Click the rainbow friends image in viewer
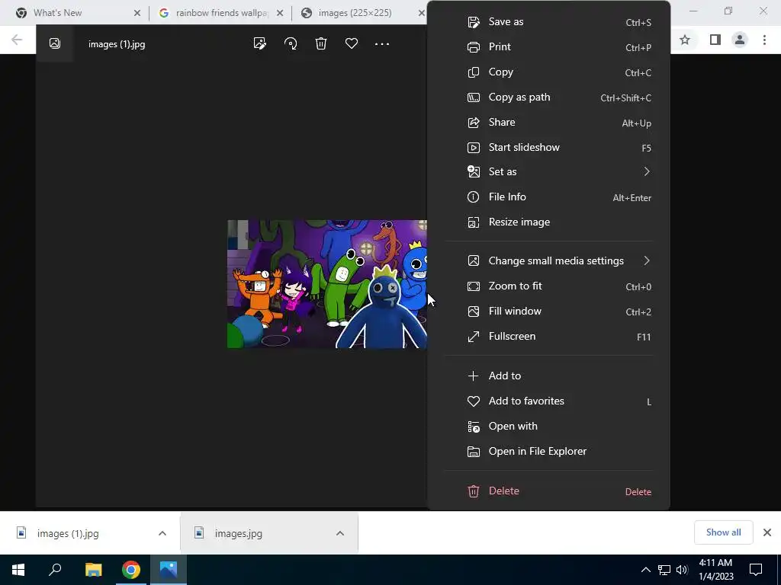The height and width of the screenshot is (585, 781). tap(326, 283)
